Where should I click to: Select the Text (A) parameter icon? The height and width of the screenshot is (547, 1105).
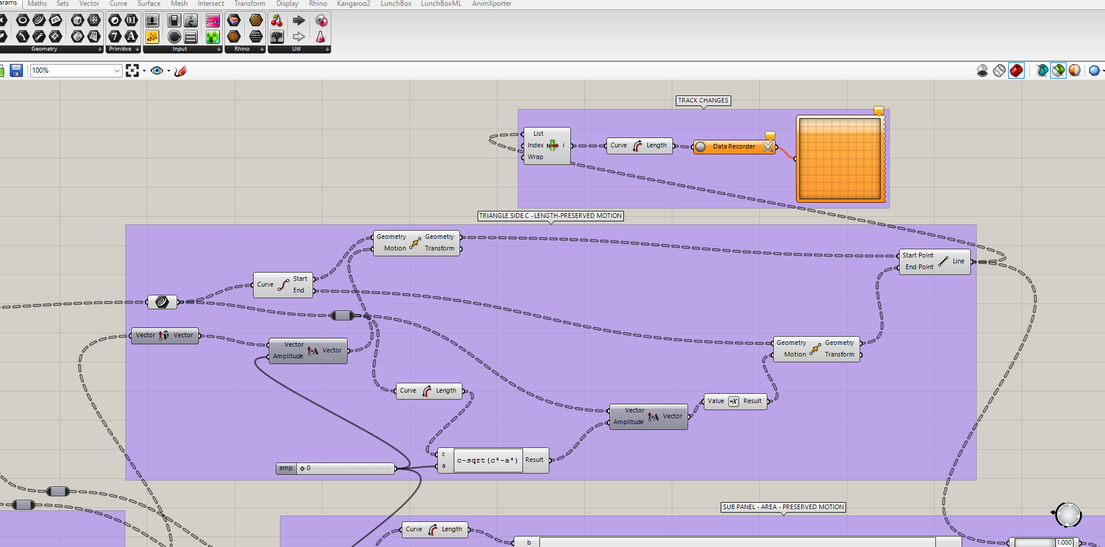pos(131,37)
